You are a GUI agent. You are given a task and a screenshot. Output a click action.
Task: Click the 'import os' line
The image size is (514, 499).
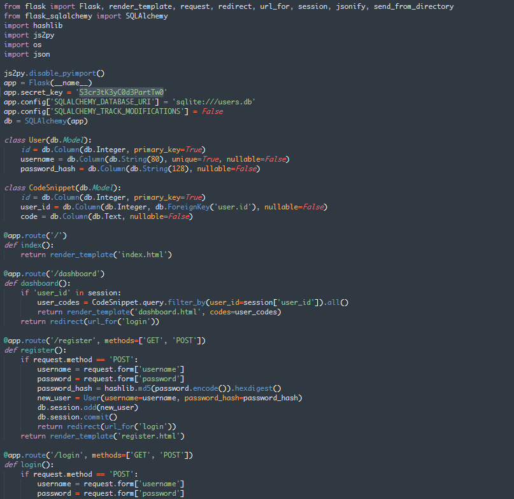click(x=23, y=45)
